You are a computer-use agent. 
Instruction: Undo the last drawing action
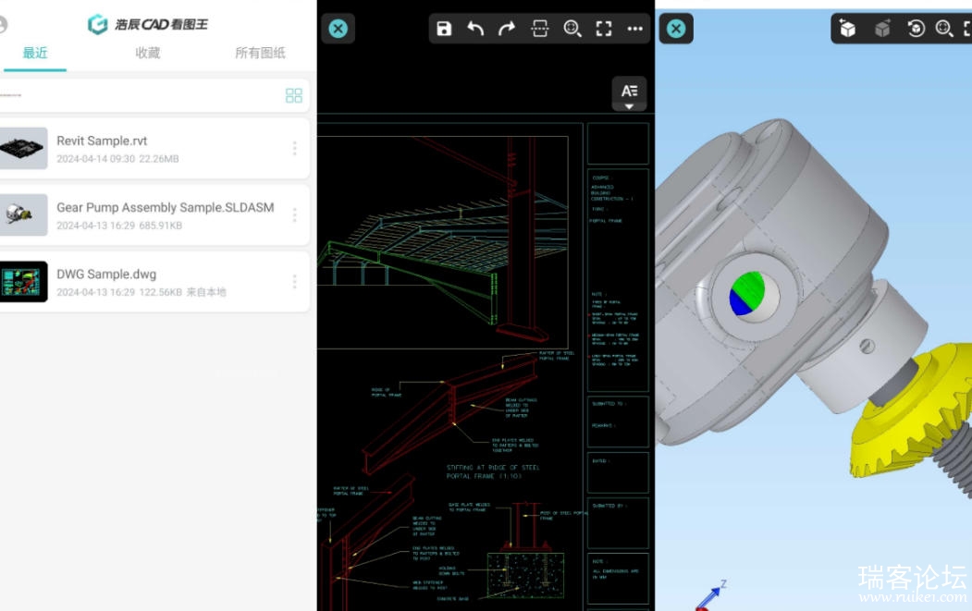[x=475, y=29]
